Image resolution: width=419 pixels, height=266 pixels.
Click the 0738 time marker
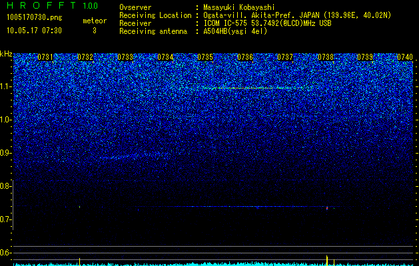326,57
